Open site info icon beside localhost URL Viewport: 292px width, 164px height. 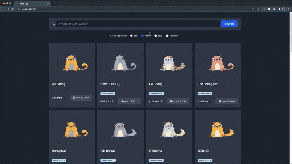[19, 9]
